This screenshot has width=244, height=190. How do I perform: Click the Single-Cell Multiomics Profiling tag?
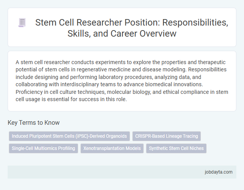point(43,148)
